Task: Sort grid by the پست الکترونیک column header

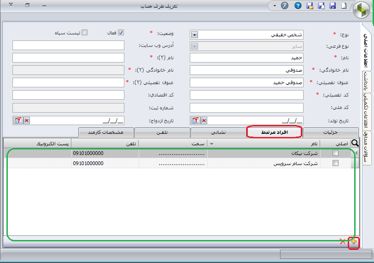Action: (37, 143)
